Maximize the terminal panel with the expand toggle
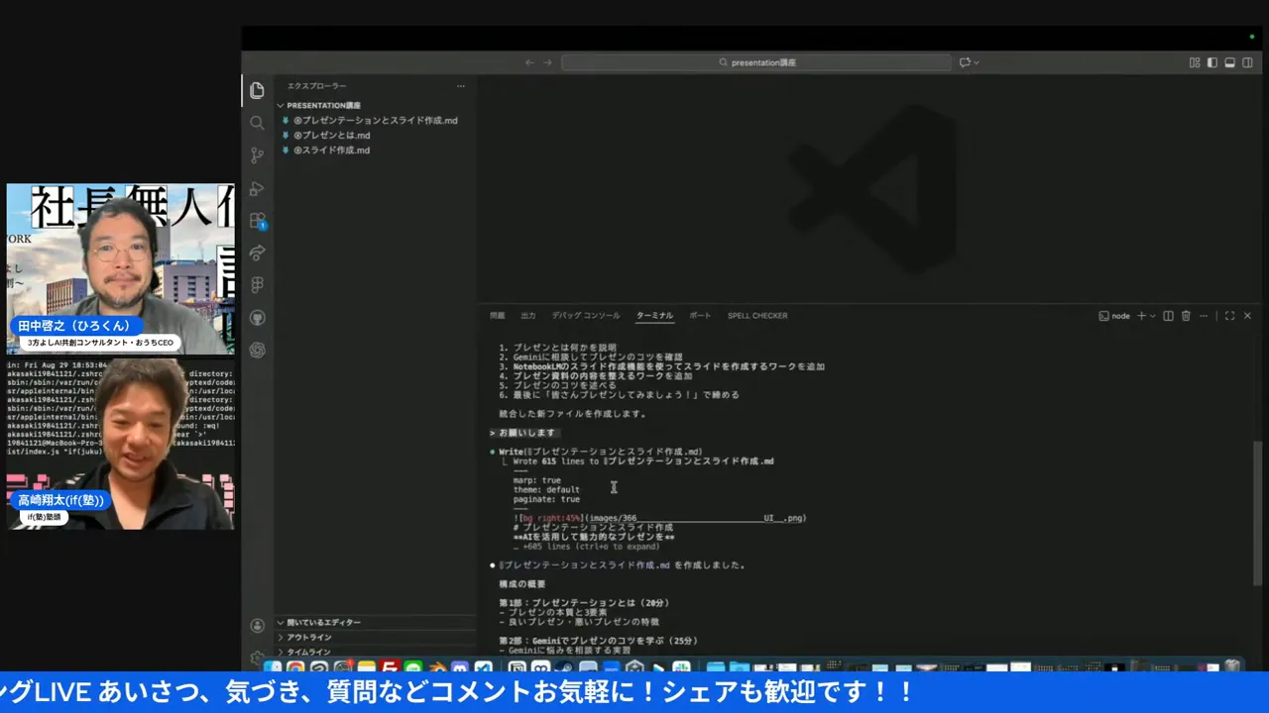The height and width of the screenshot is (713, 1269). coord(1230,316)
